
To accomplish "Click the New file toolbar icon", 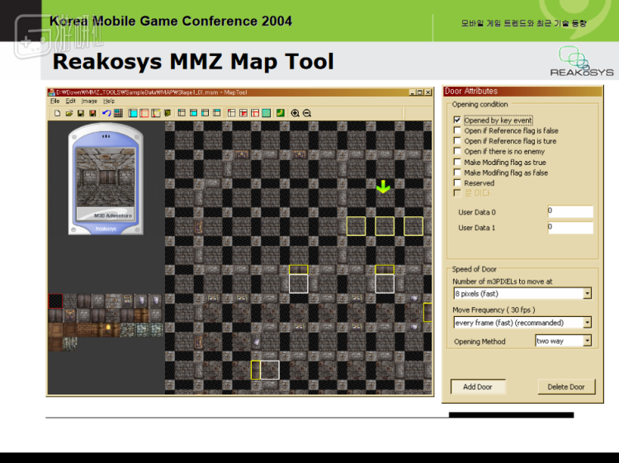I will click(57, 113).
